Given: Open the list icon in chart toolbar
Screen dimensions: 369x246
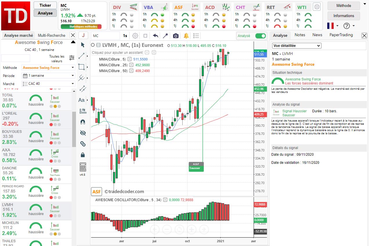Looking at the screenshot, I should pos(196,36).
